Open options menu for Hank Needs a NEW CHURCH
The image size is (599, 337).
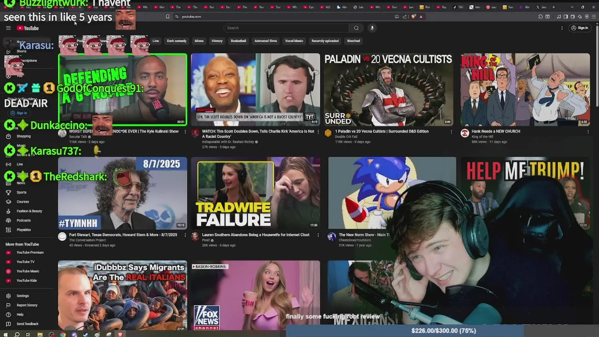click(x=588, y=132)
